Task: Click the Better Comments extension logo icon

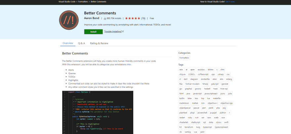Action: coord(69,20)
